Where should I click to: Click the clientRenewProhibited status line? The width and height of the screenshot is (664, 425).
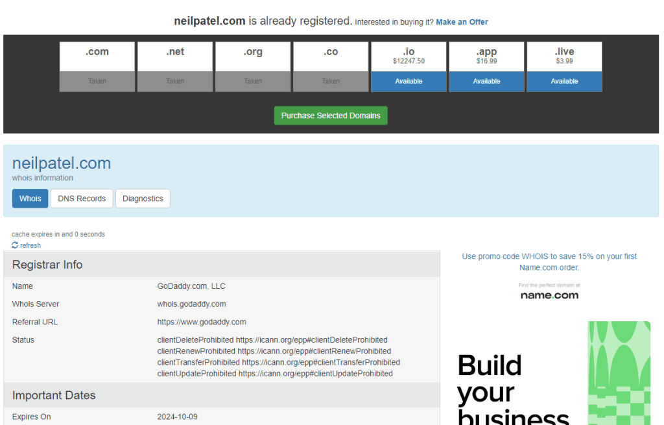274,351
